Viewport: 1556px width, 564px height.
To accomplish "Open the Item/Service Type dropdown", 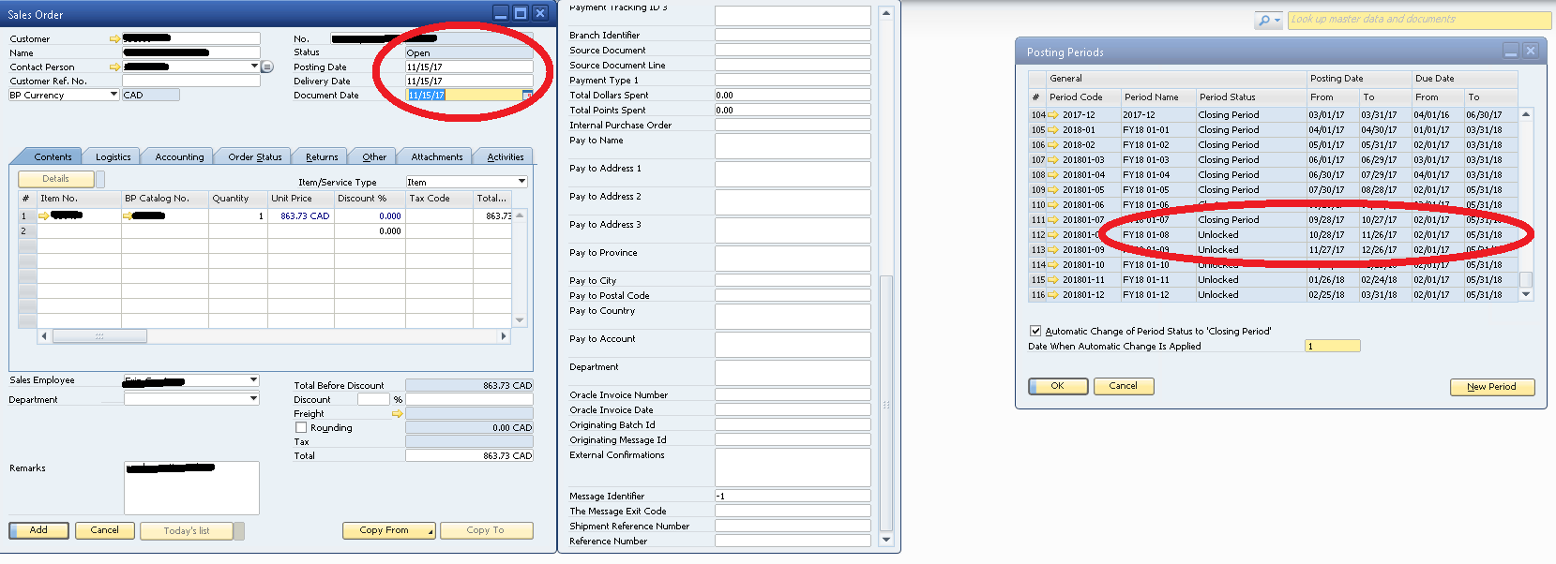I will pos(521,182).
